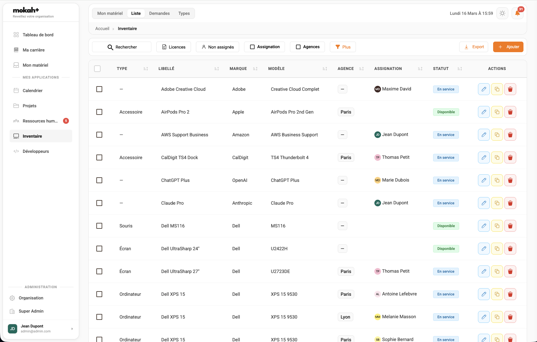Click the Ajouter button
Screen dimensions: 537x342
point(508,47)
